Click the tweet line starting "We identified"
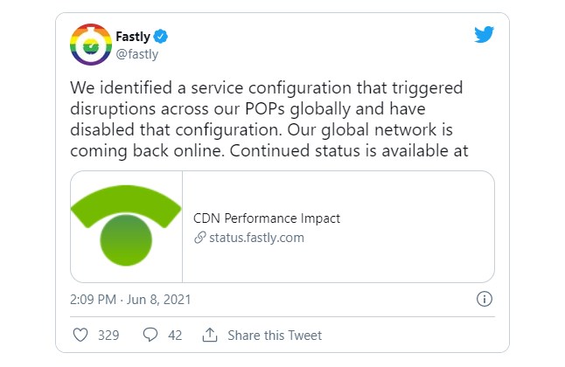 (x=265, y=92)
